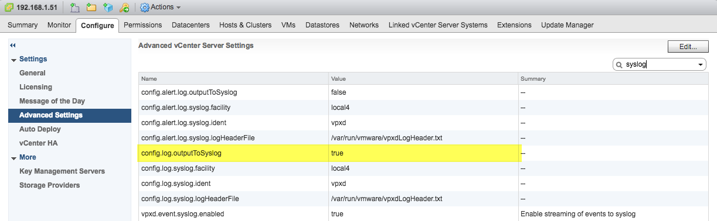
Task: Click the new datacenter icon
Action: click(74, 8)
